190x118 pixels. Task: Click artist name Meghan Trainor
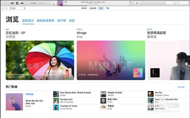[162, 95]
